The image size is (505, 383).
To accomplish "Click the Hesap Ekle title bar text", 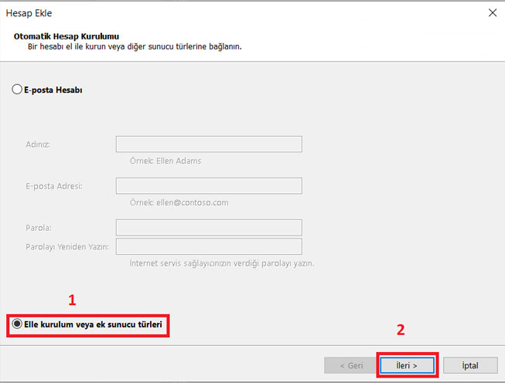I will pos(31,13).
